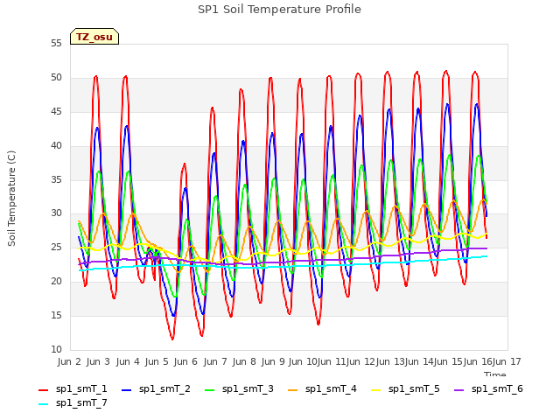Click the 35 y-axis tick label

pyautogui.click(x=56, y=179)
